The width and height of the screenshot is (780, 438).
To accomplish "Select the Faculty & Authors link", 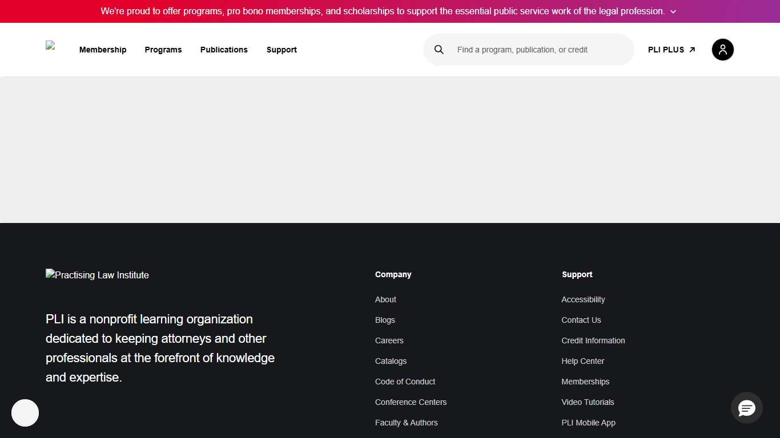I will (406, 423).
